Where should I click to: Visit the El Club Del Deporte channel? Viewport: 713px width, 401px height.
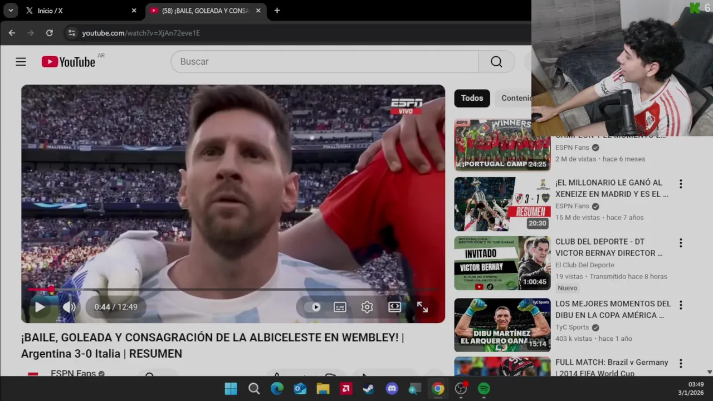(585, 265)
